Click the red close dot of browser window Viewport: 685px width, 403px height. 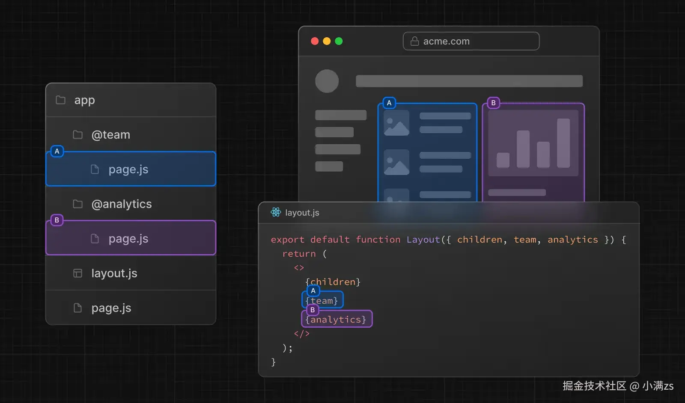point(315,41)
